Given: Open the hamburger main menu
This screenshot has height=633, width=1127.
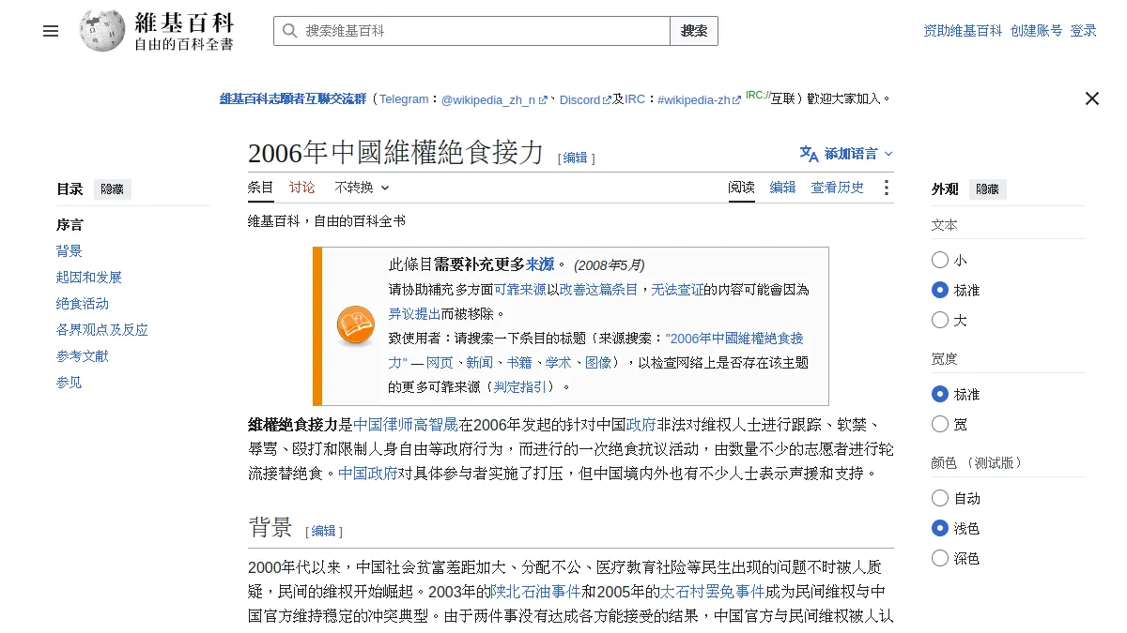Looking at the screenshot, I should tap(51, 31).
